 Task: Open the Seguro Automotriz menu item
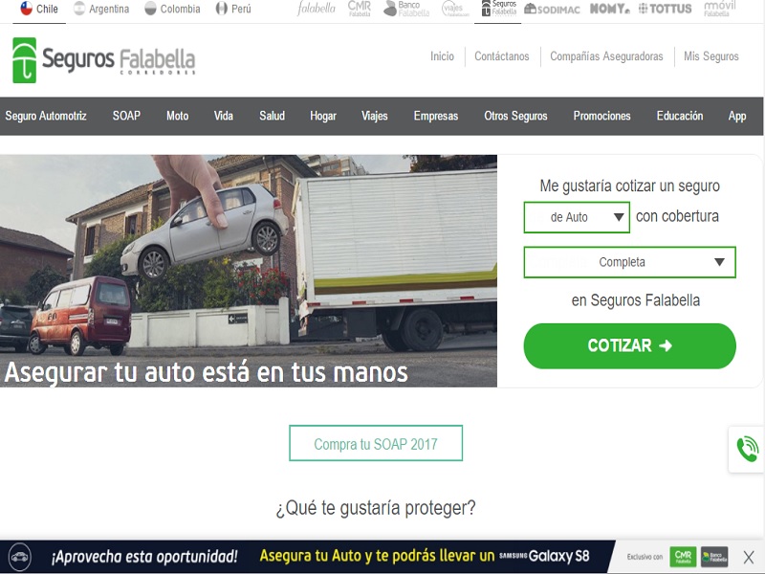(48, 115)
